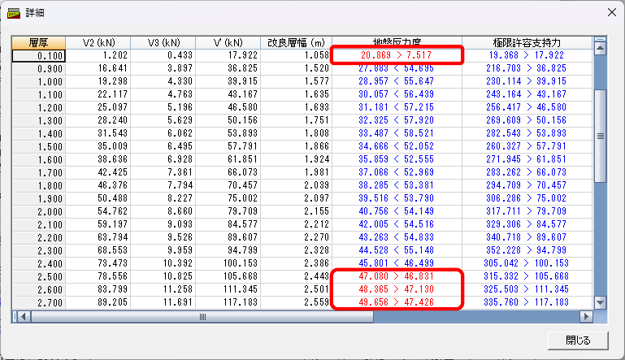Click the cell 19.368 > 17.922
625x360 pixels.
click(527, 55)
